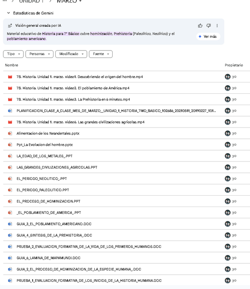The width and height of the screenshot is (250, 289).
Task: Click video icon of video2 El poblamiento de América
Action: (x=10, y=88)
